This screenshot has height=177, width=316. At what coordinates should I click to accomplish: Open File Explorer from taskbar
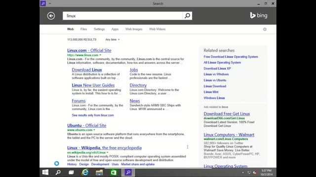point(99,173)
